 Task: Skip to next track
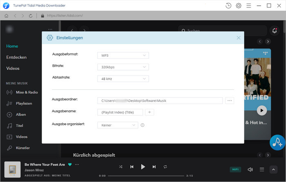[154, 166]
